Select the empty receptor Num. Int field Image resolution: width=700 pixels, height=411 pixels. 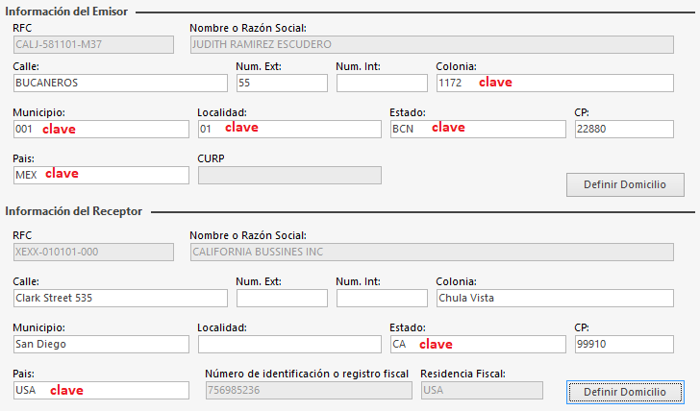(x=381, y=298)
